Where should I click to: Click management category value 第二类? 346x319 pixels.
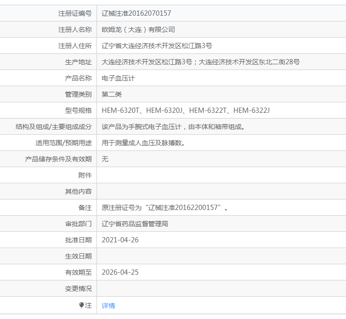click(x=112, y=94)
